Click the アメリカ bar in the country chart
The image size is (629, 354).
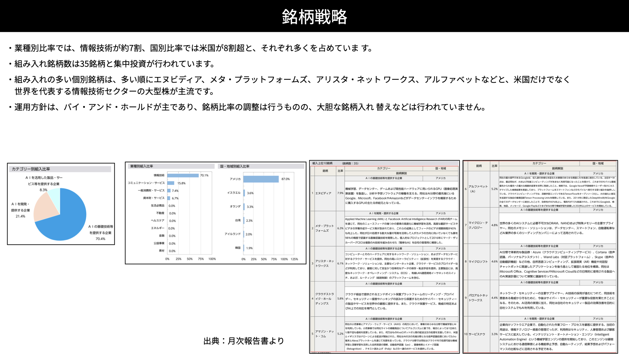pos(261,179)
